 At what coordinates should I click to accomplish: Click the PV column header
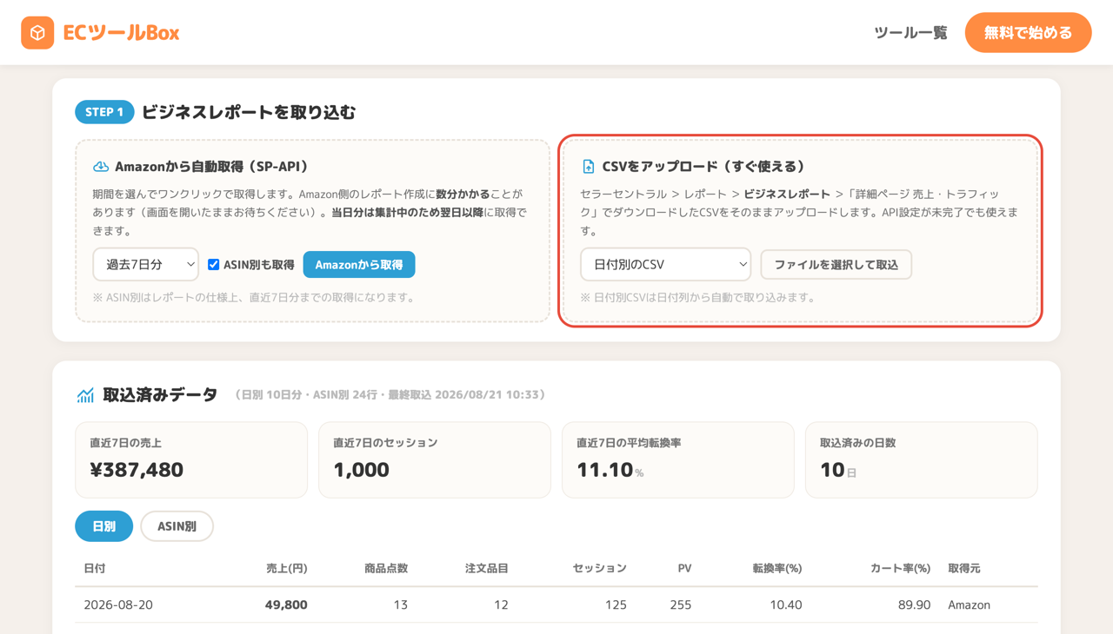click(x=684, y=568)
